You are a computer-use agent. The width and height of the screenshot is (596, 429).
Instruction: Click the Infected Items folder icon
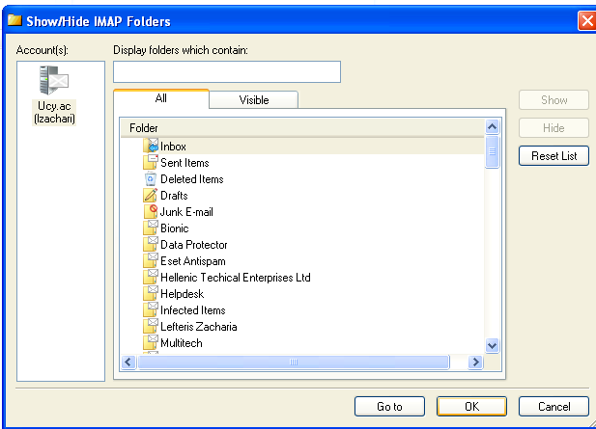(x=151, y=309)
